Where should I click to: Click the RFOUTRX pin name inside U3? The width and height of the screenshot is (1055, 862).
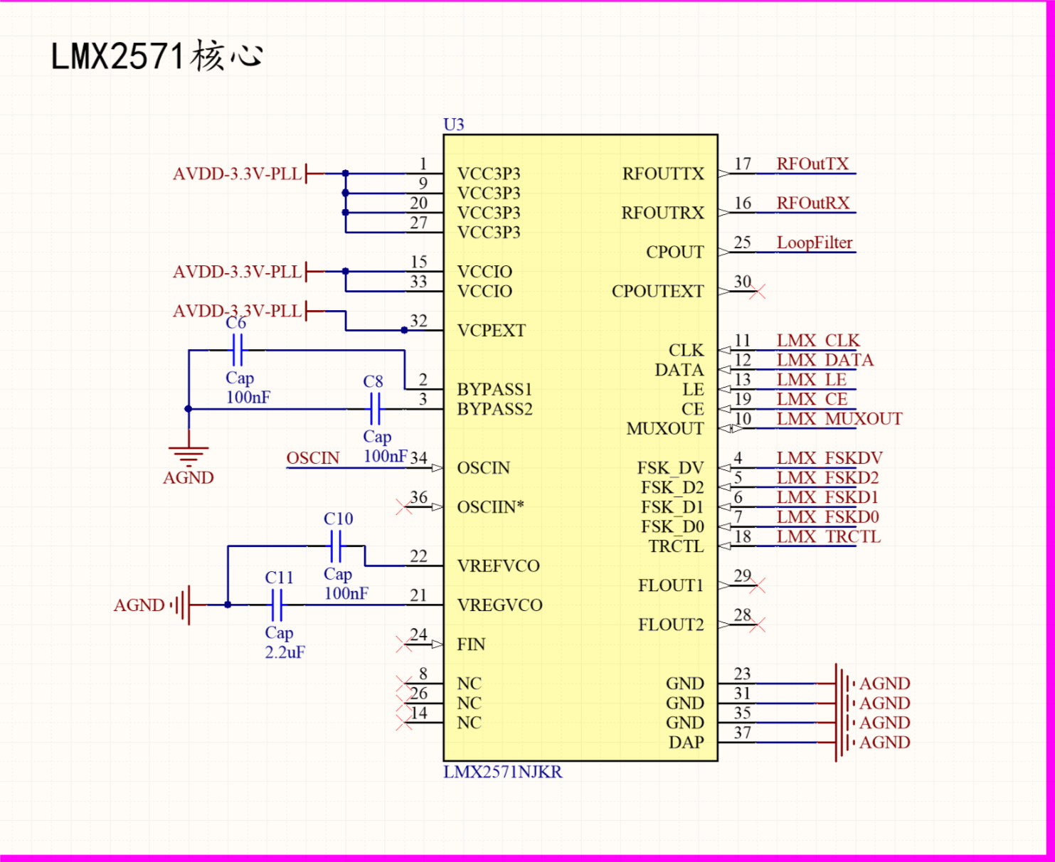(662, 213)
